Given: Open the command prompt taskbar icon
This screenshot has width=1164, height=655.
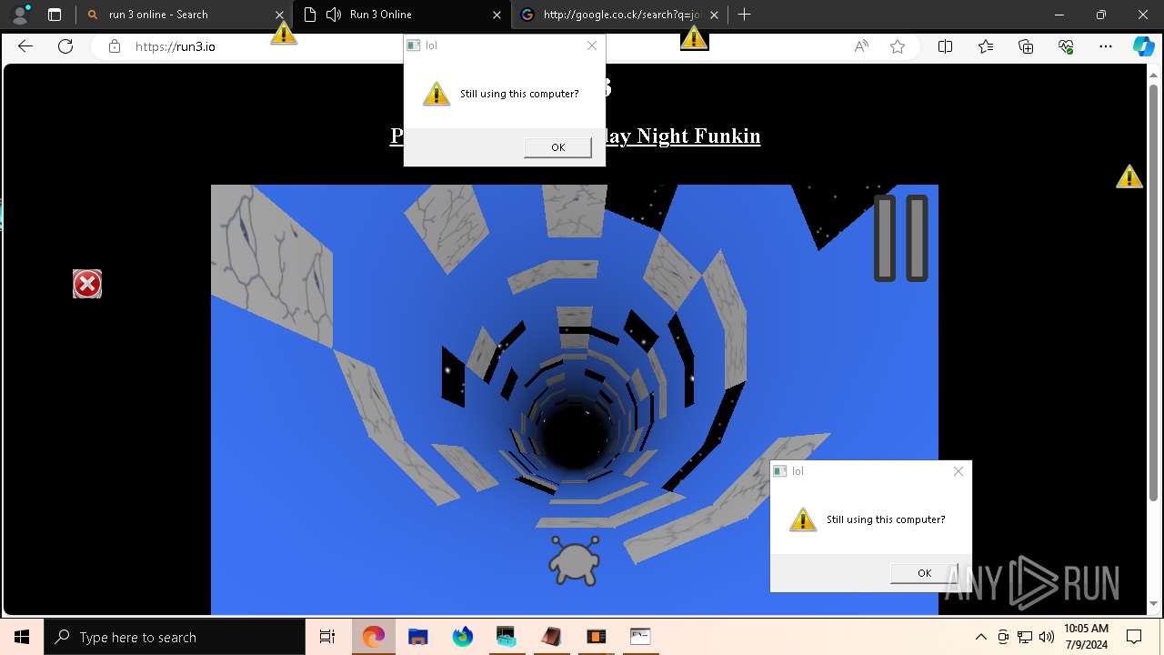Looking at the screenshot, I should pos(640,637).
